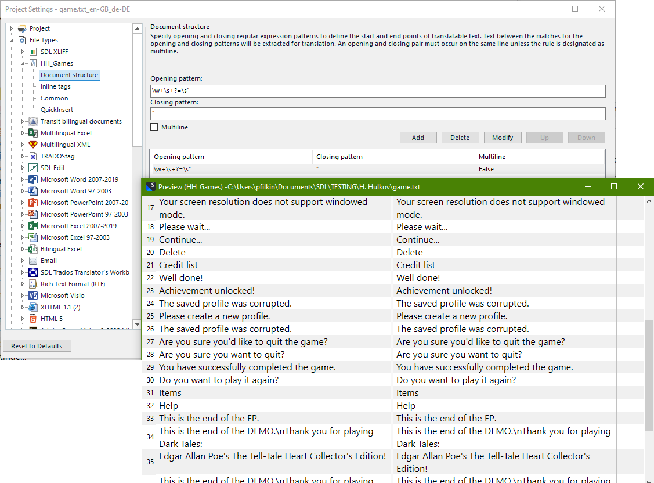Click the Closing pattern input field
The width and height of the screenshot is (654, 483).
coord(378,113)
